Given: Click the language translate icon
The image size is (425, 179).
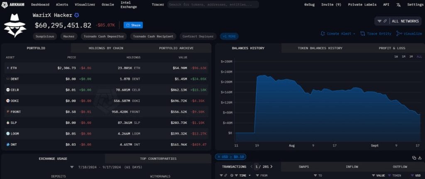Looking at the screenshot, I should click(398, 5).
